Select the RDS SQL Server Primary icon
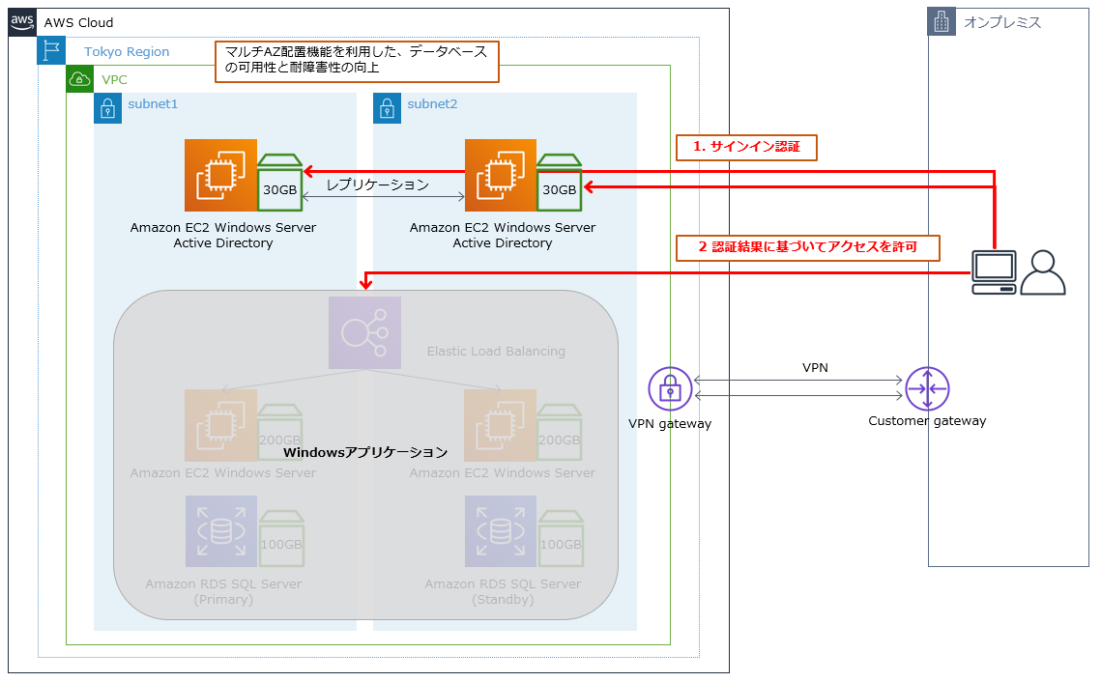This screenshot has height=682, width=1101. (221, 531)
